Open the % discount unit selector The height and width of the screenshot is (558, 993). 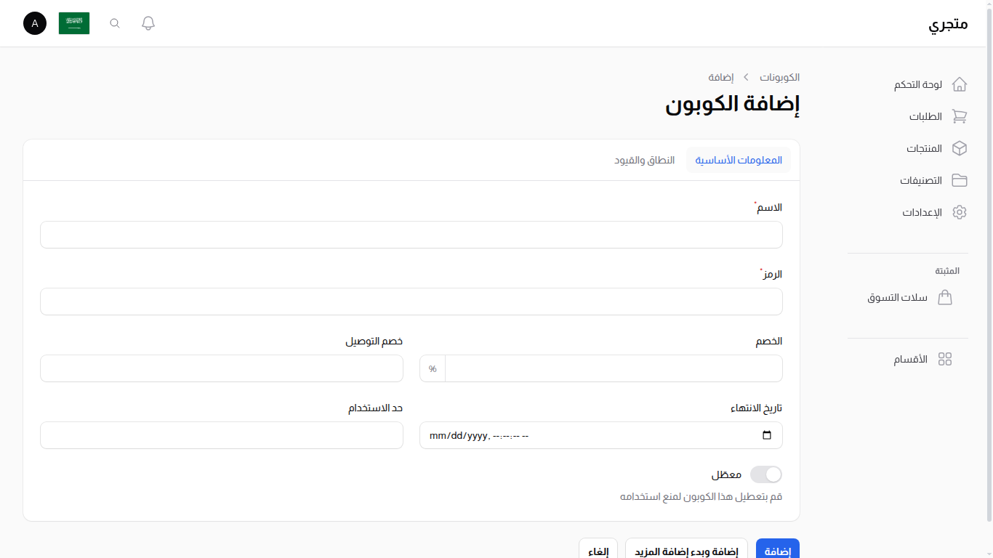pos(433,368)
